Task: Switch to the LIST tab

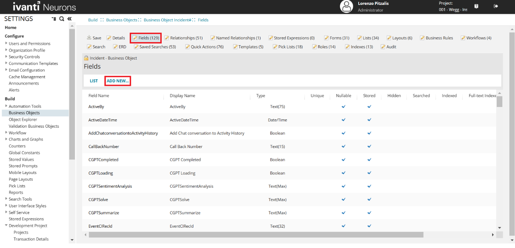Action: (x=94, y=81)
